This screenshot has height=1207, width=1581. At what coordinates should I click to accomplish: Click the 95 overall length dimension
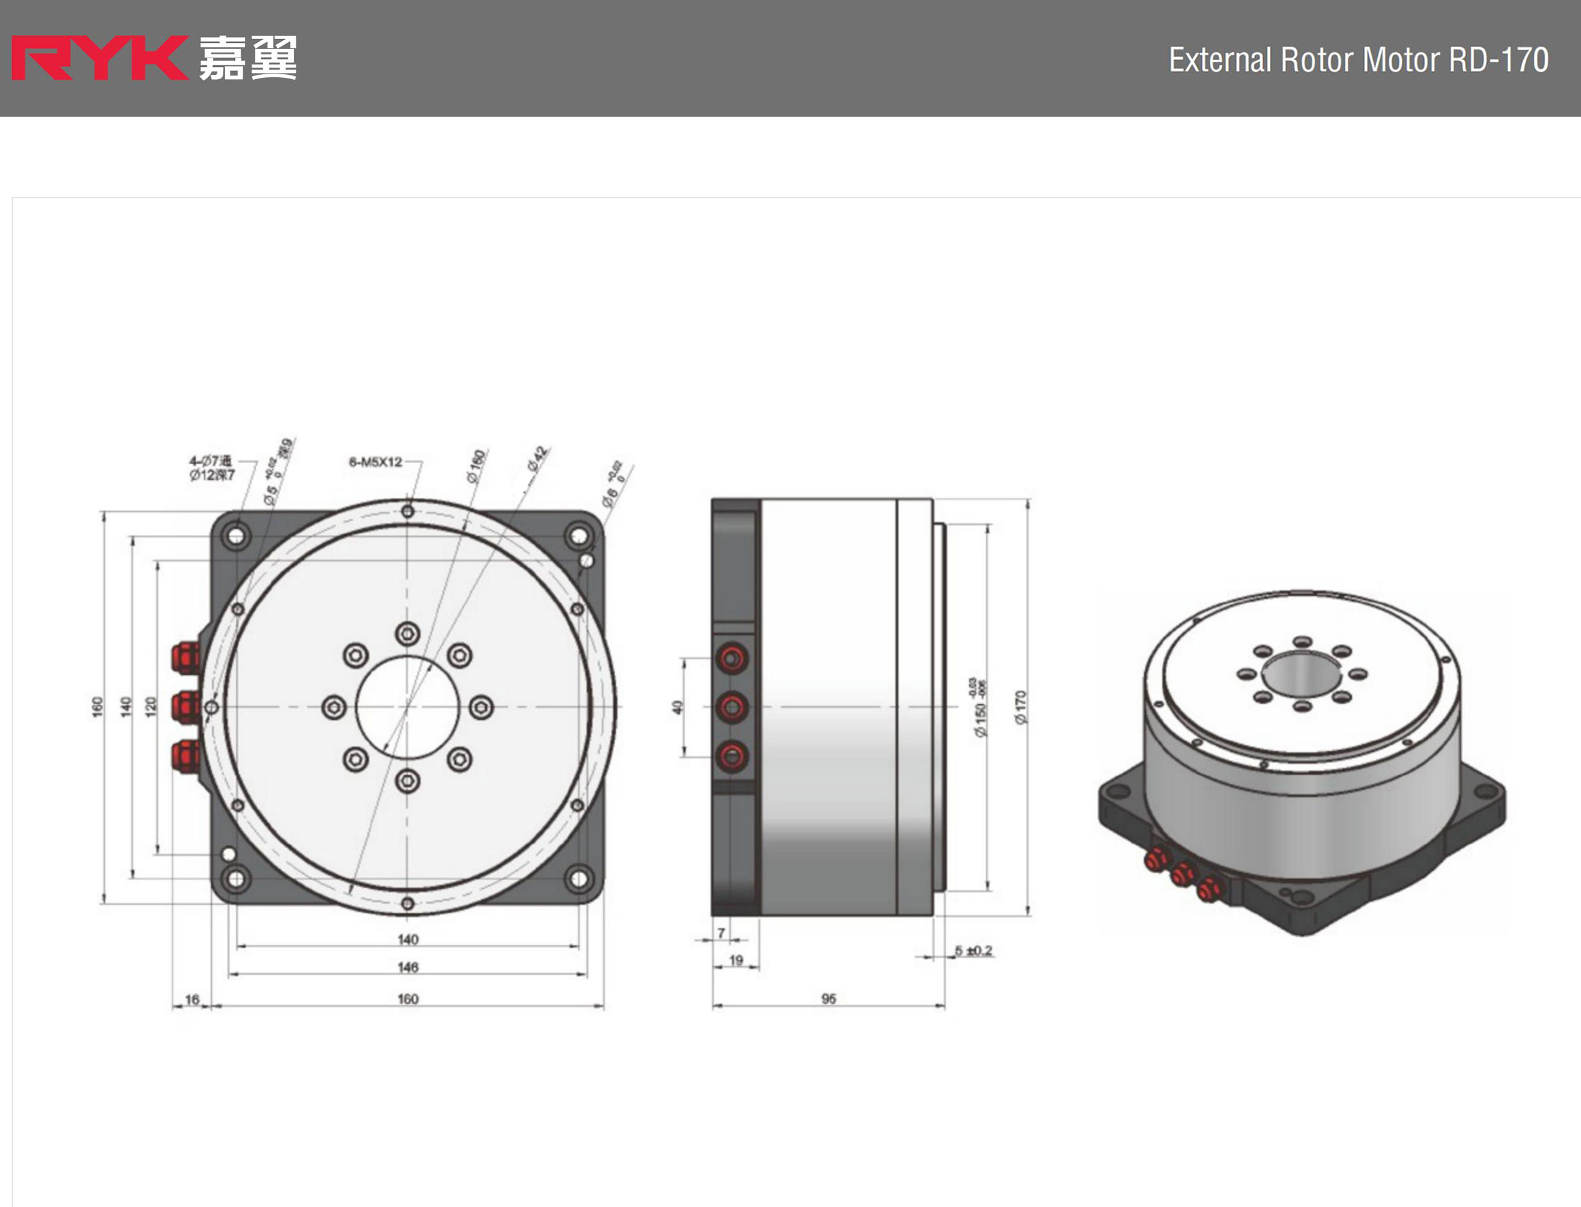[x=829, y=998]
